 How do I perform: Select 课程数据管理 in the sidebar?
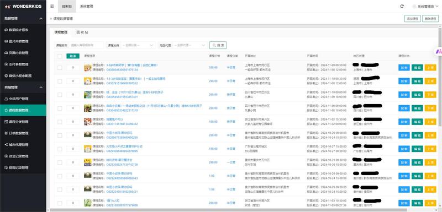coord(23,110)
